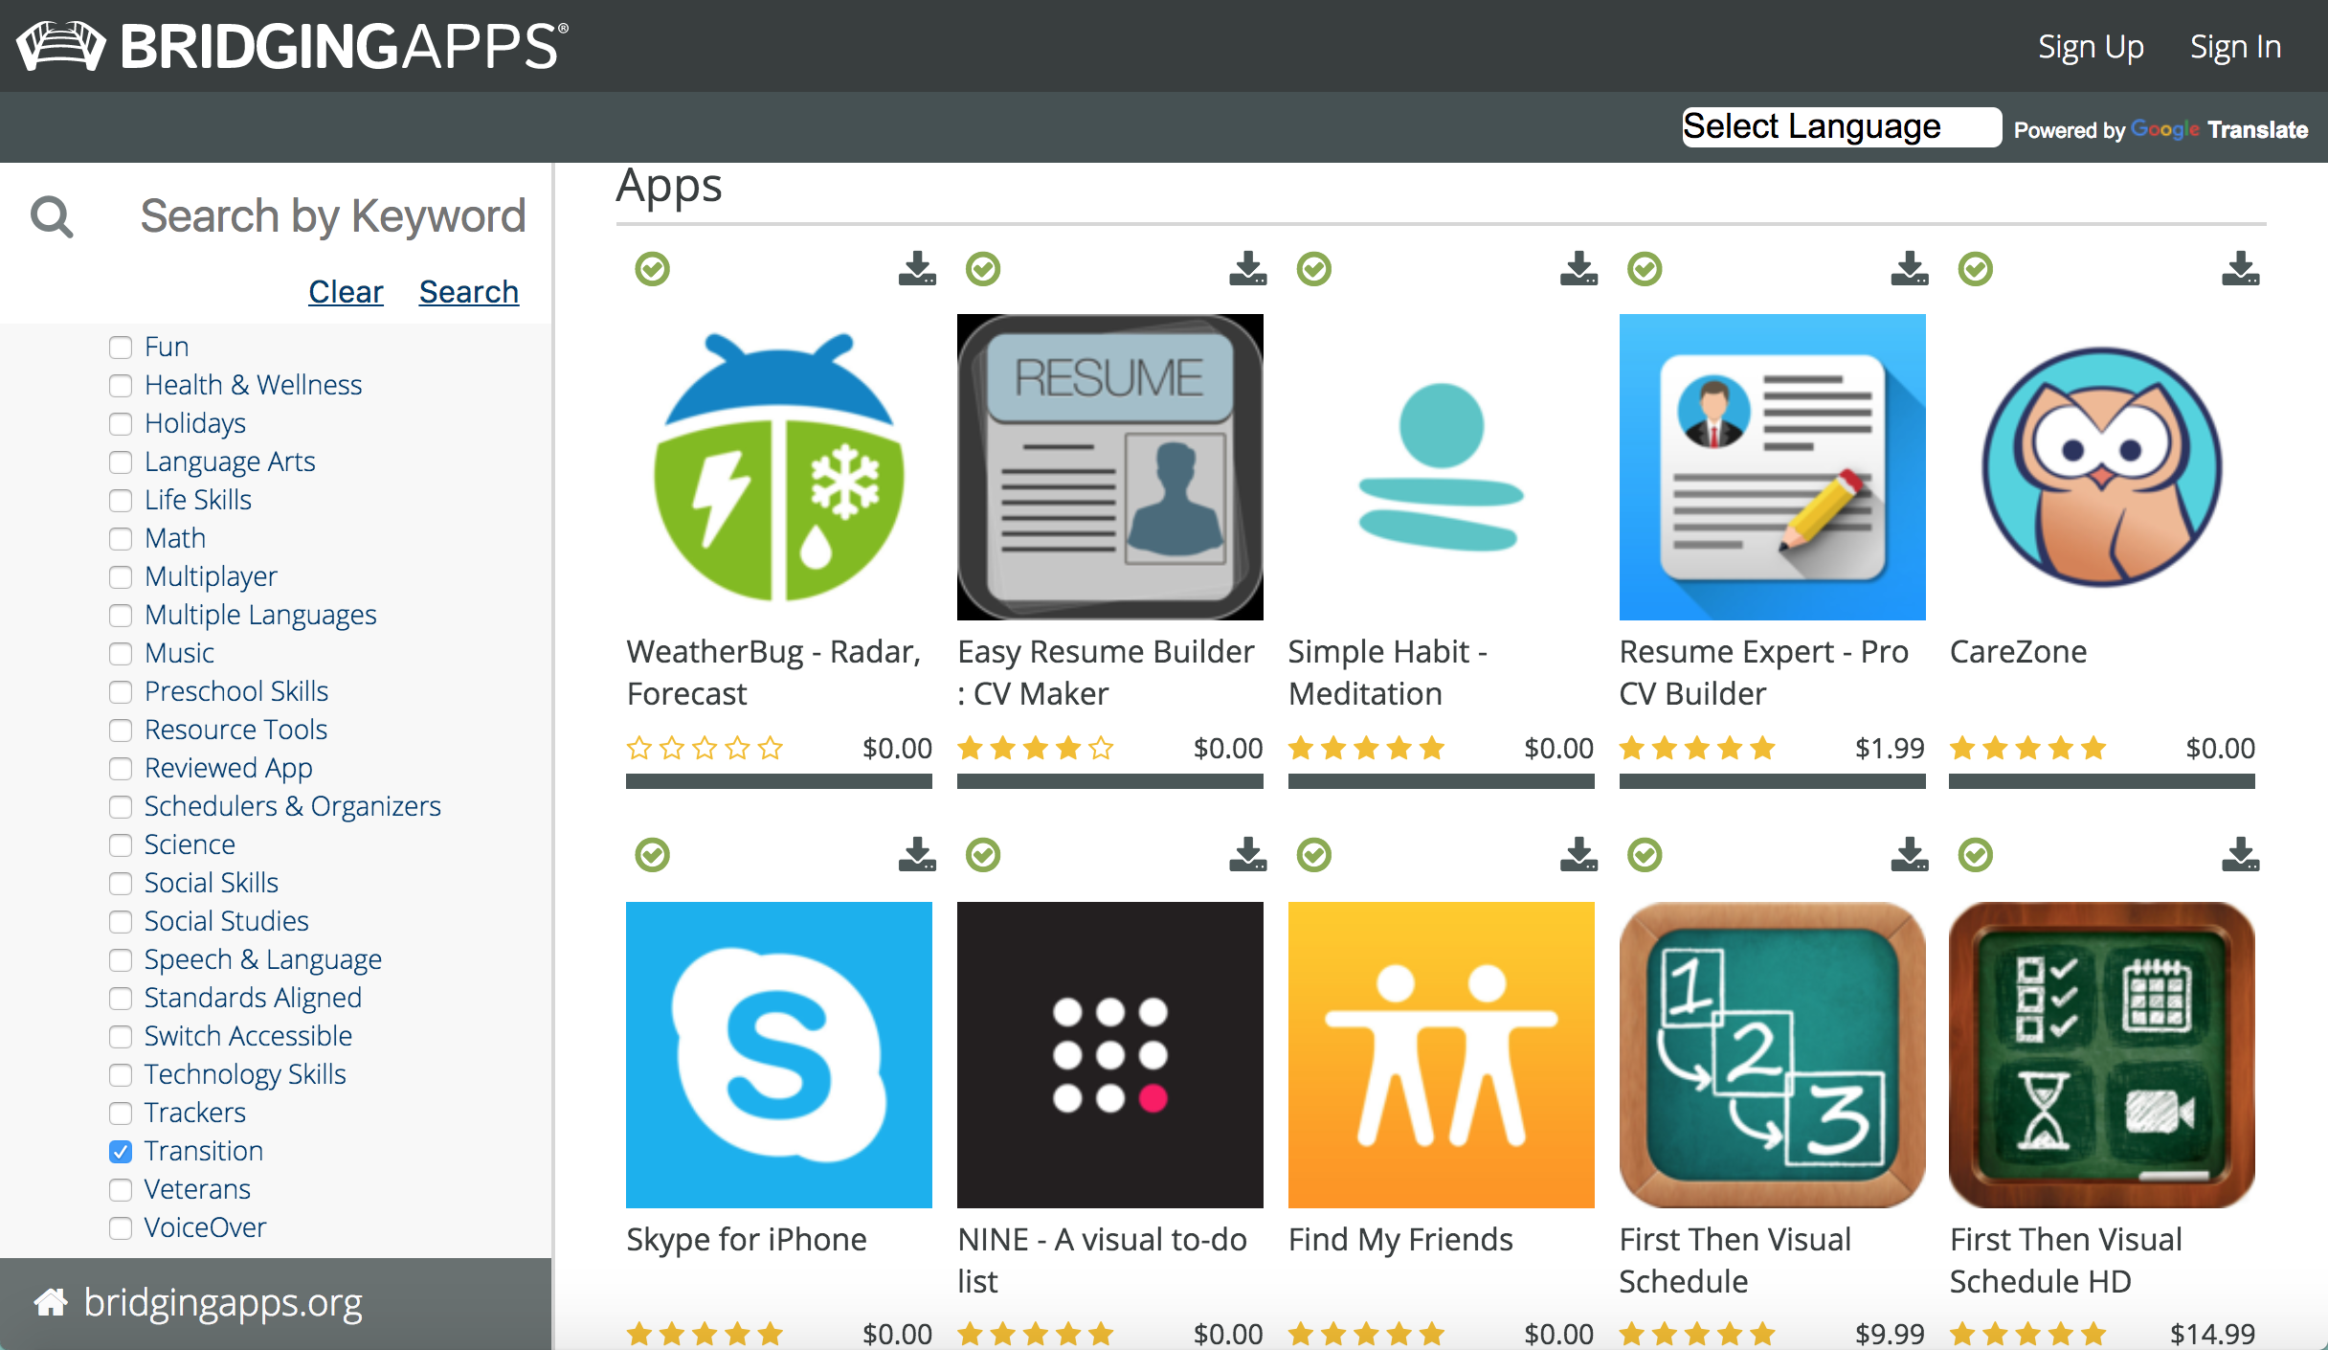
Task: Click the green check icon above Easy Resume Builder
Action: (983, 269)
